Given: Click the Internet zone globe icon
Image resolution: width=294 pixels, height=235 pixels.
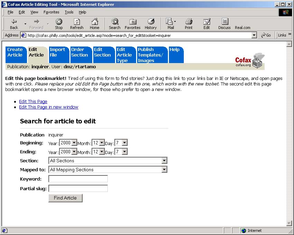Looking at the screenshot, I should [244, 231].
